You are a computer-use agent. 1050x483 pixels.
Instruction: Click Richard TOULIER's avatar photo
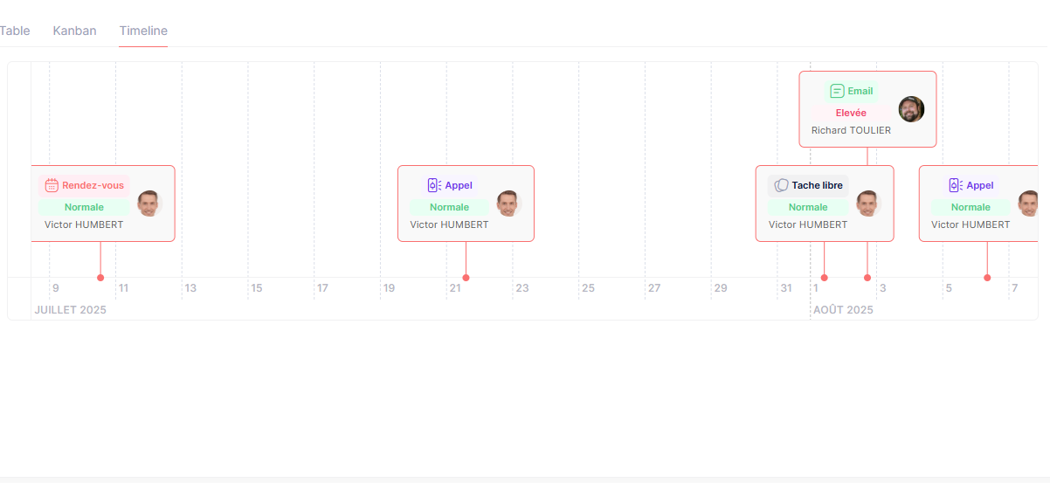pos(911,109)
